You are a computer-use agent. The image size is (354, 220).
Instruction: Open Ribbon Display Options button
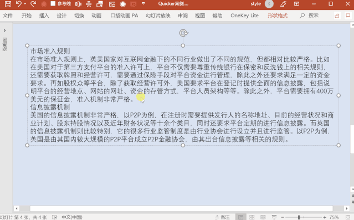coord(296,4)
